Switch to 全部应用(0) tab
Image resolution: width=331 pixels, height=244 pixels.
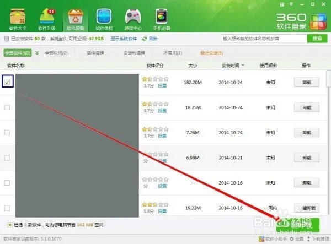[x=56, y=53]
